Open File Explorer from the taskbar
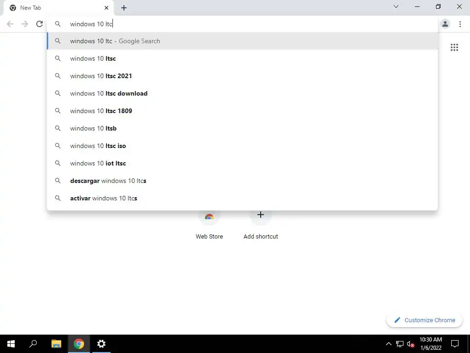This screenshot has width=470, height=353. pyautogui.click(x=56, y=344)
